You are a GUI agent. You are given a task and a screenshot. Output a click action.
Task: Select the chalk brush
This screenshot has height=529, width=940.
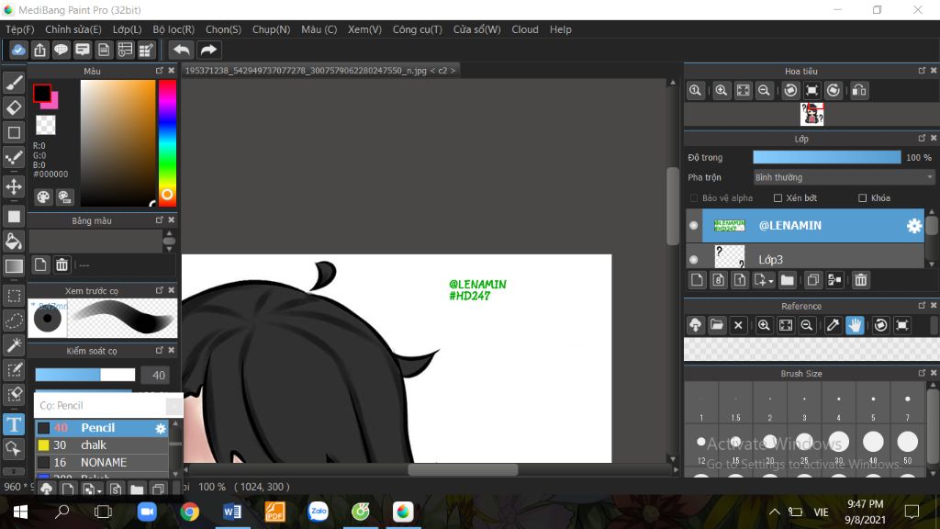103,445
